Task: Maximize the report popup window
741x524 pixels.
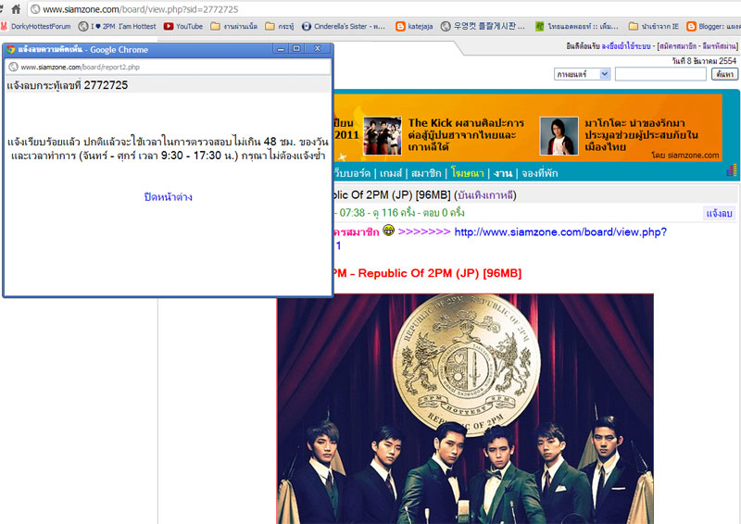Action: (x=296, y=48)
